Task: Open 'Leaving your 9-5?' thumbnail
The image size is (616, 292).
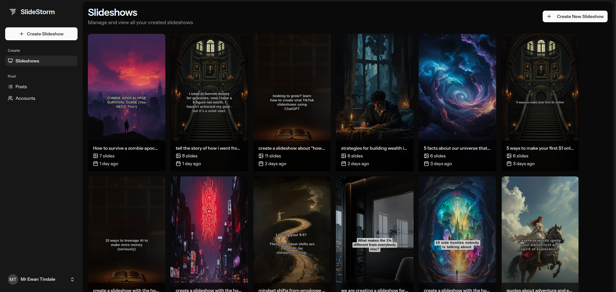Action: point(292,230)
